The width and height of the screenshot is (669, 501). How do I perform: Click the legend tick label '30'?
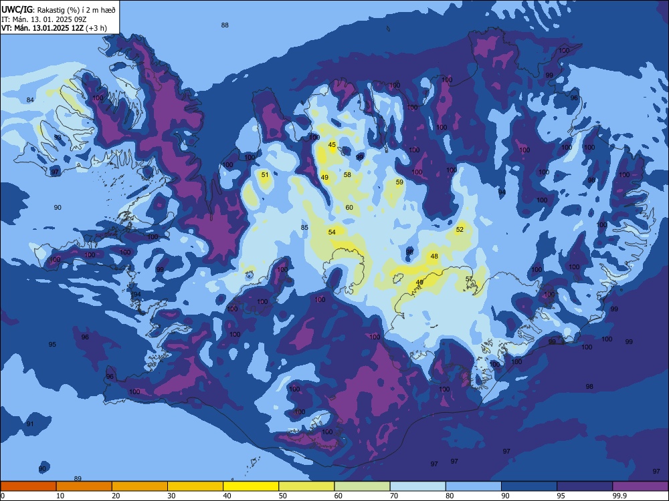pyautogui.click(x=171, y=496)
